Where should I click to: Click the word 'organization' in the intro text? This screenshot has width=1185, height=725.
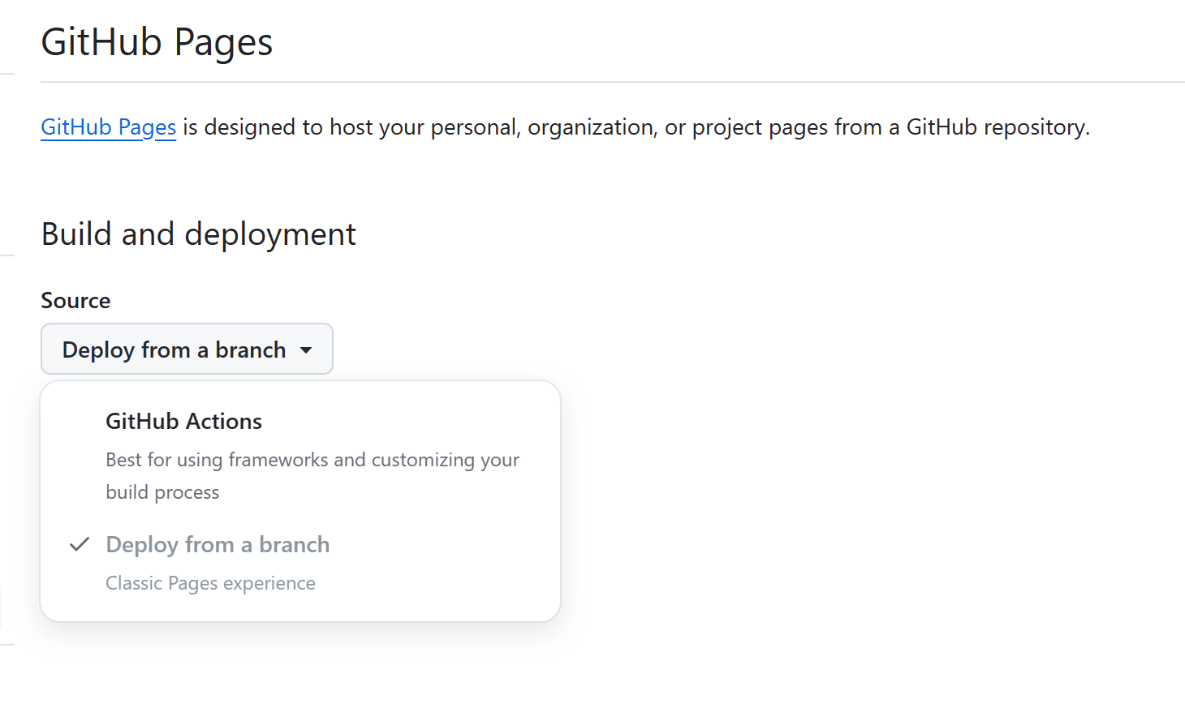pyautogui.click(x=590, y=127)
